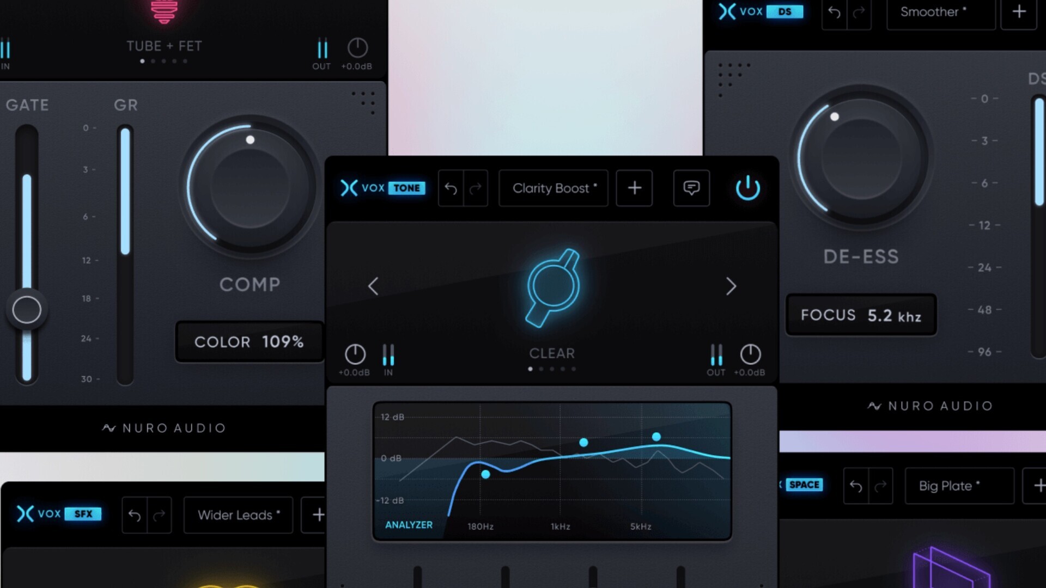Image resolution: width=1046 pixels, height=588 pixels.
Task: Click undo arrow in VOX SFX header
Action: (x=134, y=515)
